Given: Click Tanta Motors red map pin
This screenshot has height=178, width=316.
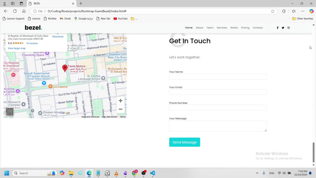Looking at the screenshot, I should coord(65,68).
